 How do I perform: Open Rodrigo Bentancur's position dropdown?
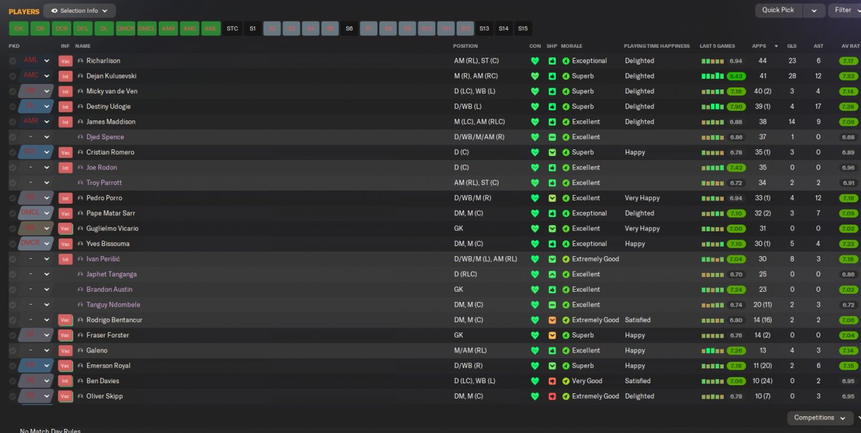pos(36,320)
